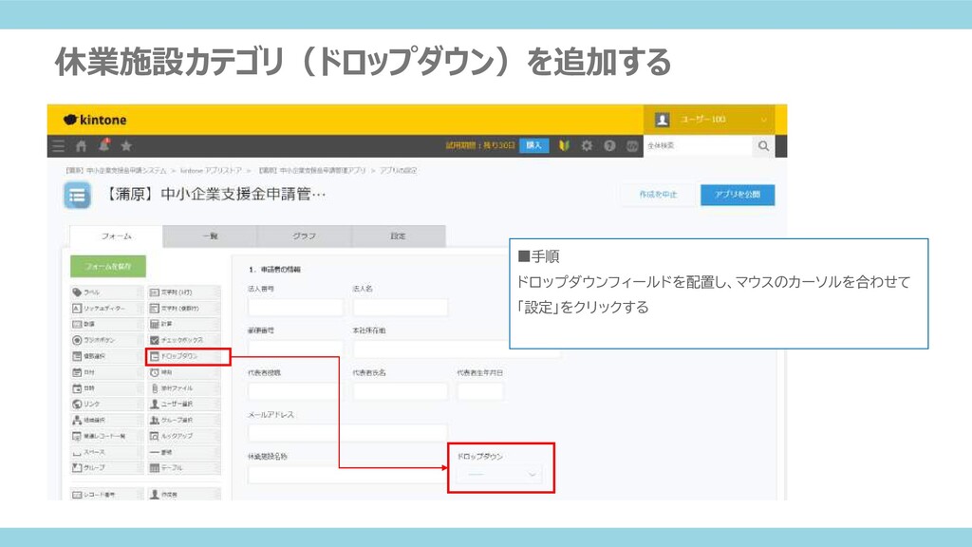Select the リッチエディター field in the palette

tap(106, 309)
